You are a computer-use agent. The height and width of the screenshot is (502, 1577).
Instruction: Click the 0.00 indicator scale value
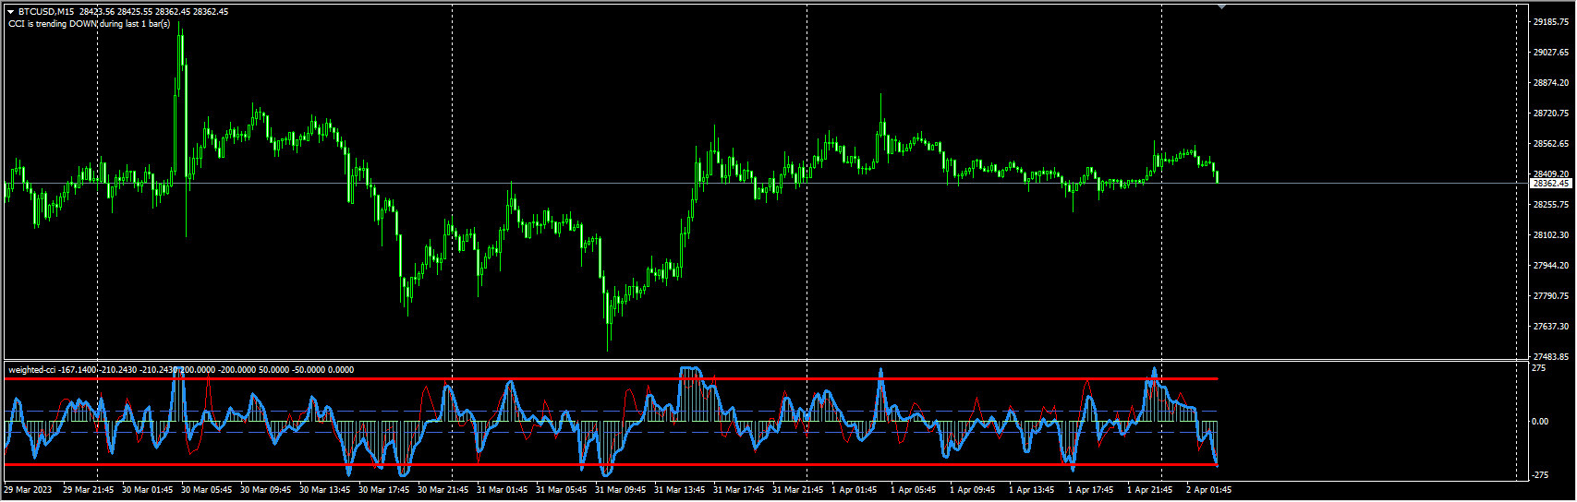(x=1540, y=422)
